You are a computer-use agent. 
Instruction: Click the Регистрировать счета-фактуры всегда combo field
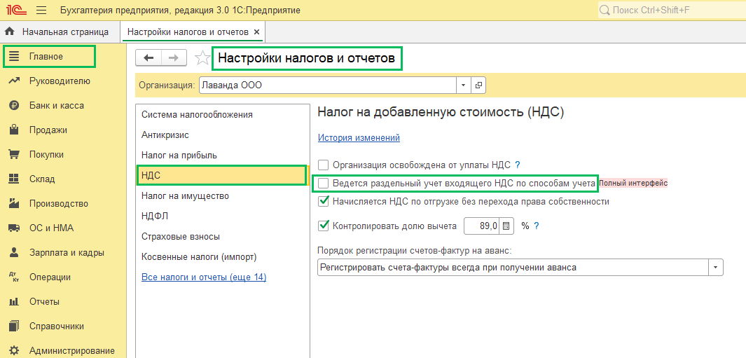(513, 268)
